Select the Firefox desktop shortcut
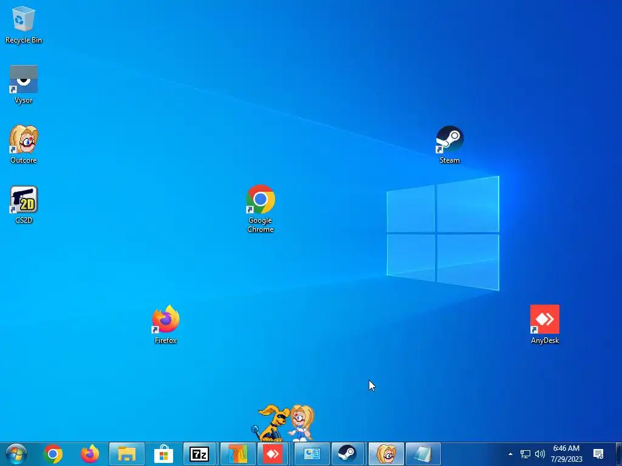Screen dimensions: 622x466 (165, 325)
